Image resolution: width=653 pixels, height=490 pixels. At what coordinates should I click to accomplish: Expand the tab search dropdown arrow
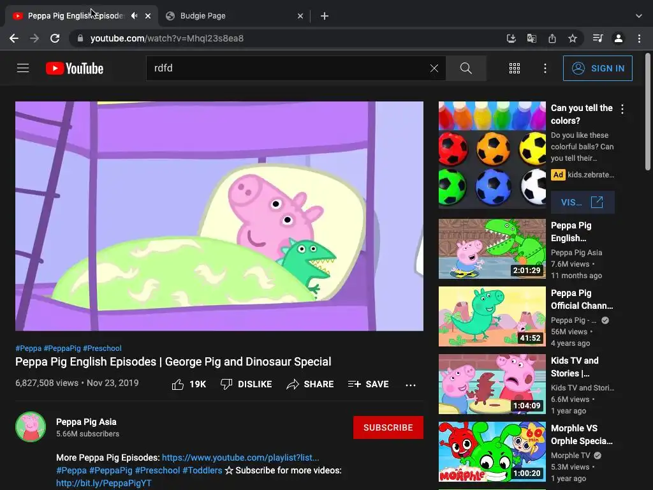coord(638,16)
